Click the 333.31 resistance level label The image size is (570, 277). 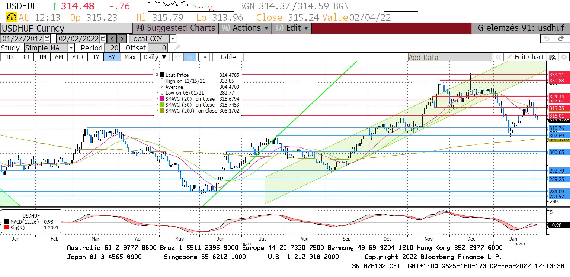coord(559,75)
